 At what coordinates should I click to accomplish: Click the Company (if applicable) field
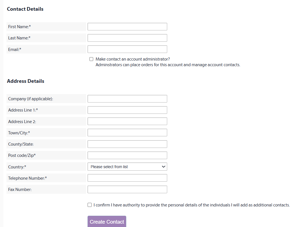click(127, 99)
